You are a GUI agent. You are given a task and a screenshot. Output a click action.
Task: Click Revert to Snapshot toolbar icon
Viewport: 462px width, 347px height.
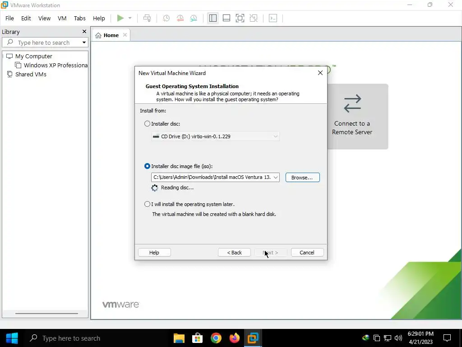pyautogui.click(x=180, y=18)
